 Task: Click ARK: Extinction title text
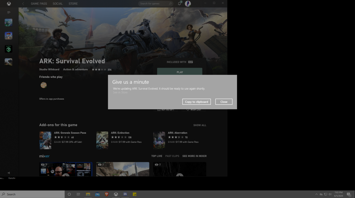[x=120, y=133]
